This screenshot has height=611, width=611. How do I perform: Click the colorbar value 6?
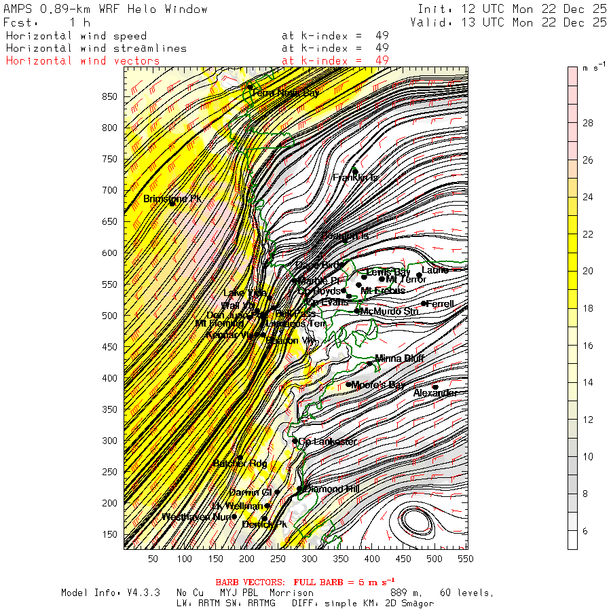pos(585,531)
